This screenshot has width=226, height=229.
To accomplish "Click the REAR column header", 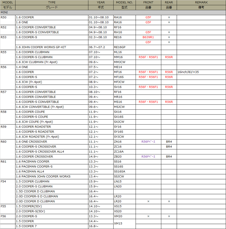I will [x=169, y=3].
